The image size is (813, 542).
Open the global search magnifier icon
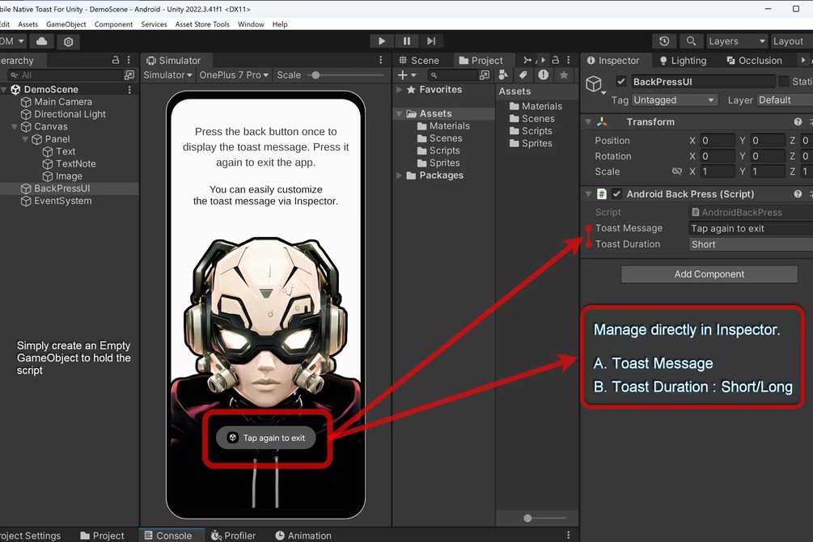pos(691,41)
